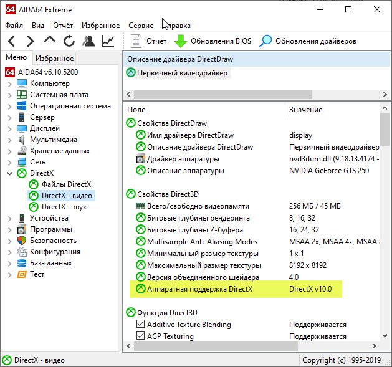Expand the Мультимедиа tree branch

pyautogui.click(x=9, y=140)
